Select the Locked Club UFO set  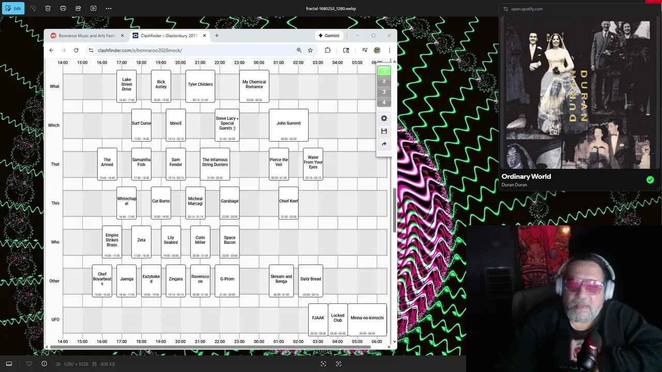(x=338, y=320)
